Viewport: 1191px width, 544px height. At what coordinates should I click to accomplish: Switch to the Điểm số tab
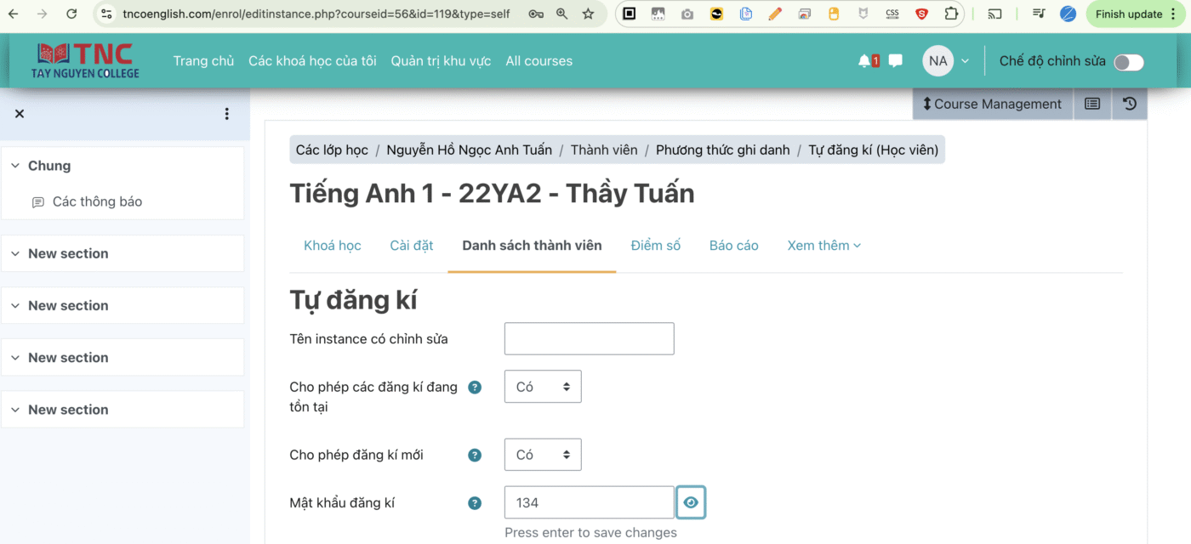point(655,246)
